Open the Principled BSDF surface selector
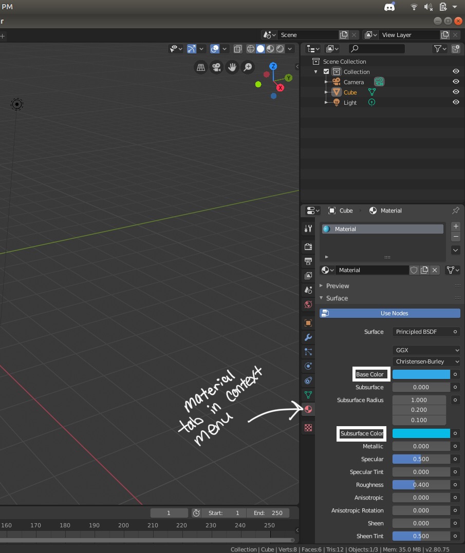The height and width of the screenshot is (553, 465). coord(426,332)
